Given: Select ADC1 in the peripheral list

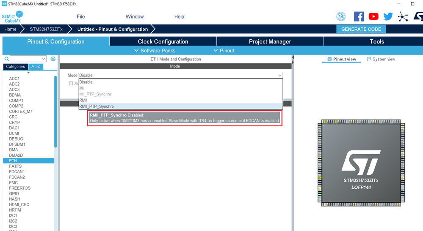Looking at the screenshot, I should pyautogui.click(x=14, y=79).
